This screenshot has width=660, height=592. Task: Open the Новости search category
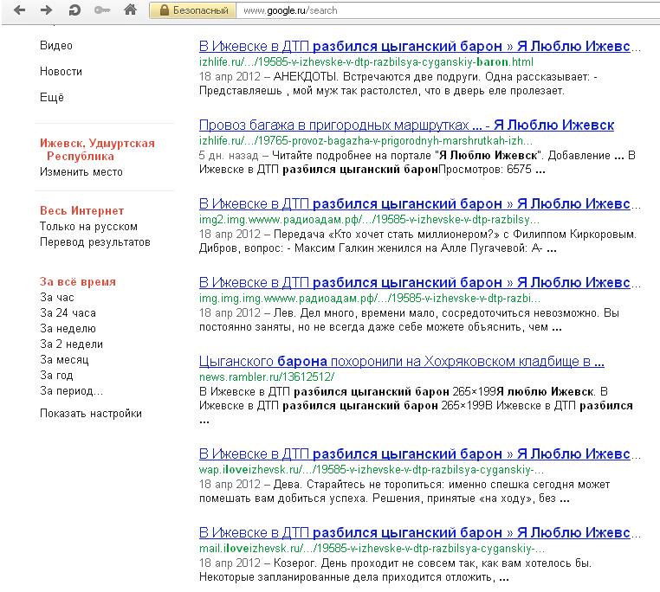[61, 72]
